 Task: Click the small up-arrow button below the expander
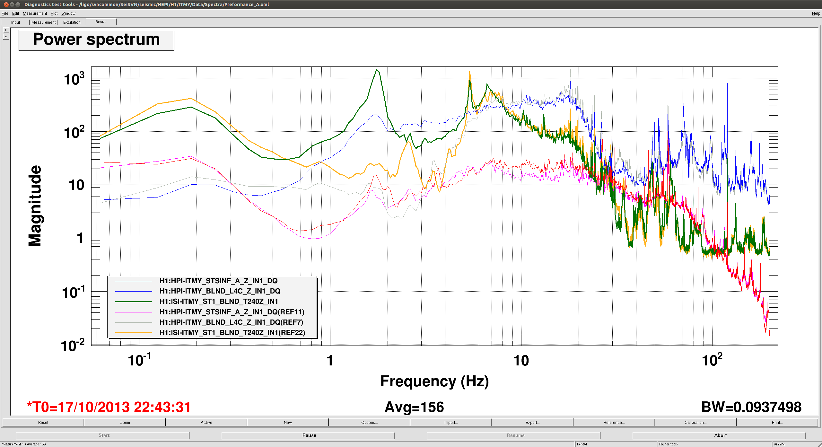coord(6,37)
